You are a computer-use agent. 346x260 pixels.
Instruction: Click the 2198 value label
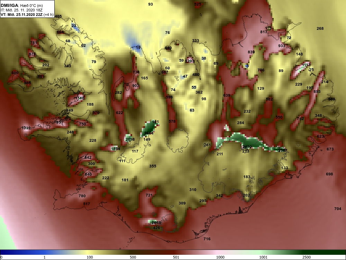click(130, 139)
